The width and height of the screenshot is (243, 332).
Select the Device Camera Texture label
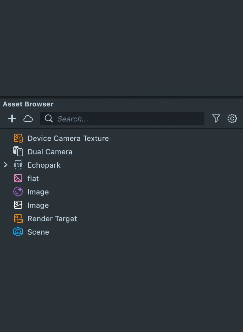(68, 139)
